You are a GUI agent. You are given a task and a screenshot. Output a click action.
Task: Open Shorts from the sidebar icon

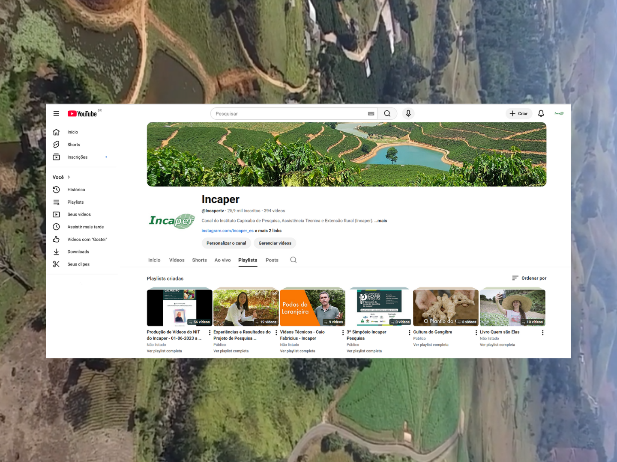click(x=56, y=145)
